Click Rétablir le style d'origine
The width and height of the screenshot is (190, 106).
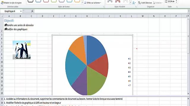(11, 3)
